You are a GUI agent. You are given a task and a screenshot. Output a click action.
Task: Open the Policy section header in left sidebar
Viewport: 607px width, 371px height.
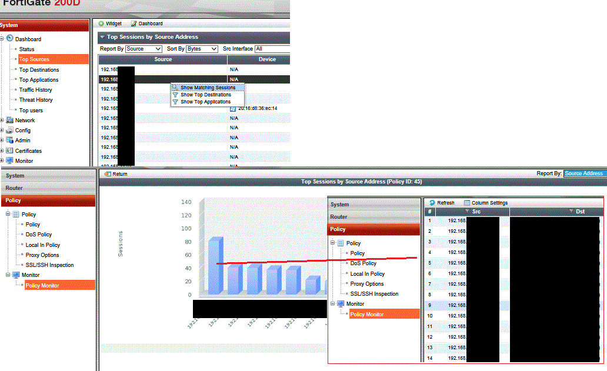48,200
